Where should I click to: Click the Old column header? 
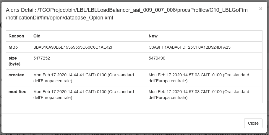point(37,36)
